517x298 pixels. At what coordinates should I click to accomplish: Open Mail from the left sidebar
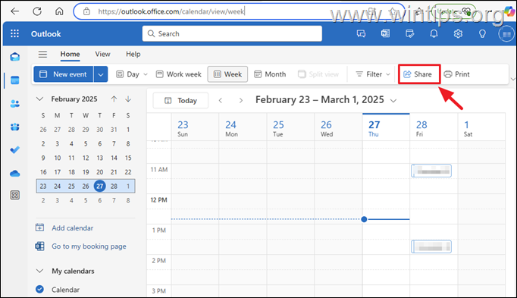point(15,57)
